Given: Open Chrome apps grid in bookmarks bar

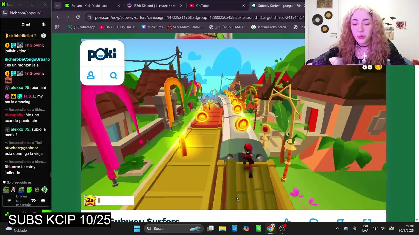Looking at the screenshot, I should pos(57,27).
